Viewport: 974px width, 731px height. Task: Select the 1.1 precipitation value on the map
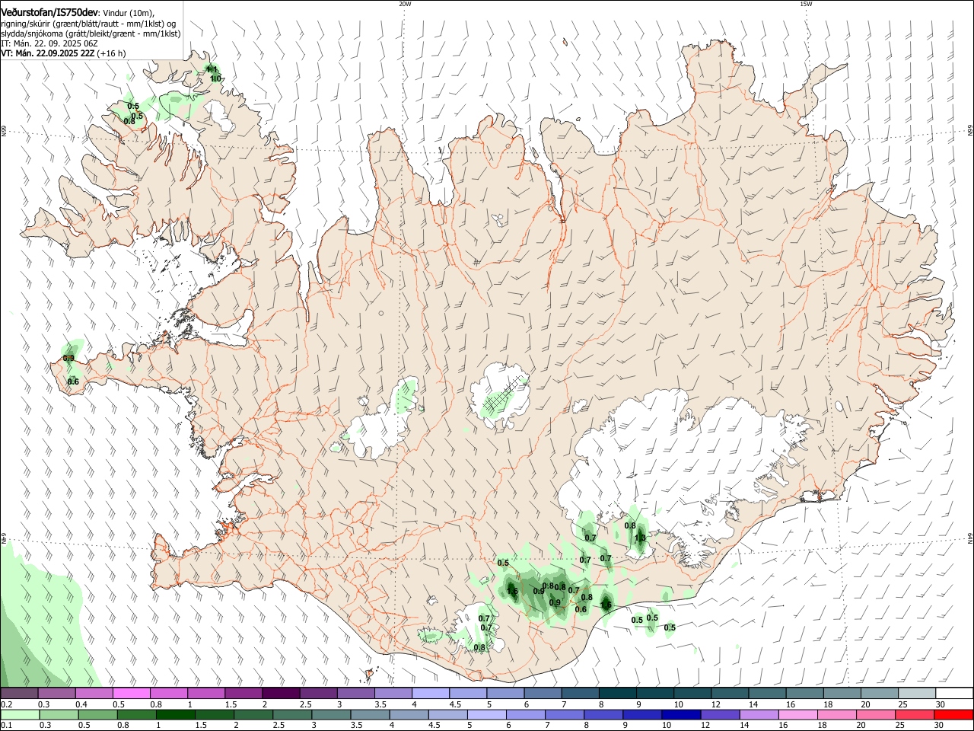click(x=212, y=69)
